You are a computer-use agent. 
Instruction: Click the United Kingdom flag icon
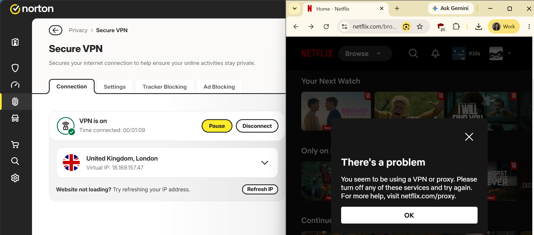[71, 163]
